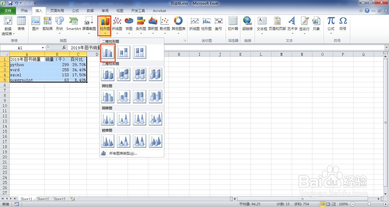Switch to Page Layout view in status bar
Image resolution: width=389 pixels, height=207 pixels.
(328, 204)
